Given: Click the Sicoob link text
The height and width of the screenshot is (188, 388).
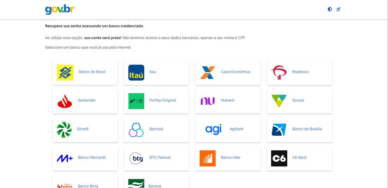Looking at the screenshot, I should (x=298, y=100).
